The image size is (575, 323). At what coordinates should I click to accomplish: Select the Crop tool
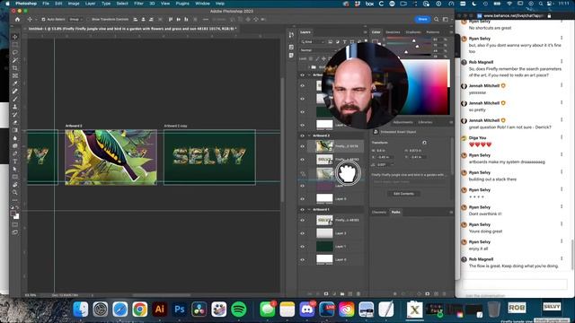[15, 68]
